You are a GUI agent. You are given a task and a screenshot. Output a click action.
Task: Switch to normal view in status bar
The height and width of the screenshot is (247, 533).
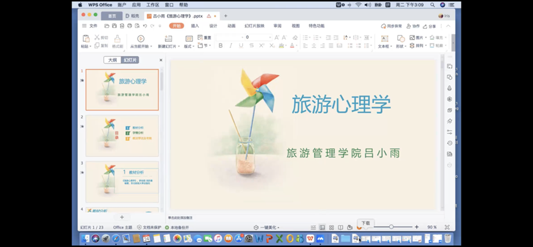click(x=322, y=227)
